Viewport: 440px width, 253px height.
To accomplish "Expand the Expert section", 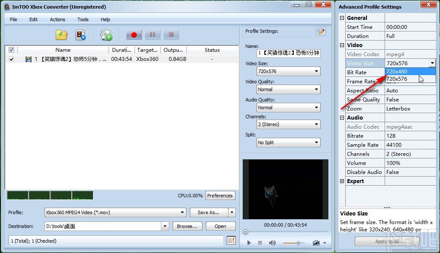I will pyautogui.click(x=342, y=181).
